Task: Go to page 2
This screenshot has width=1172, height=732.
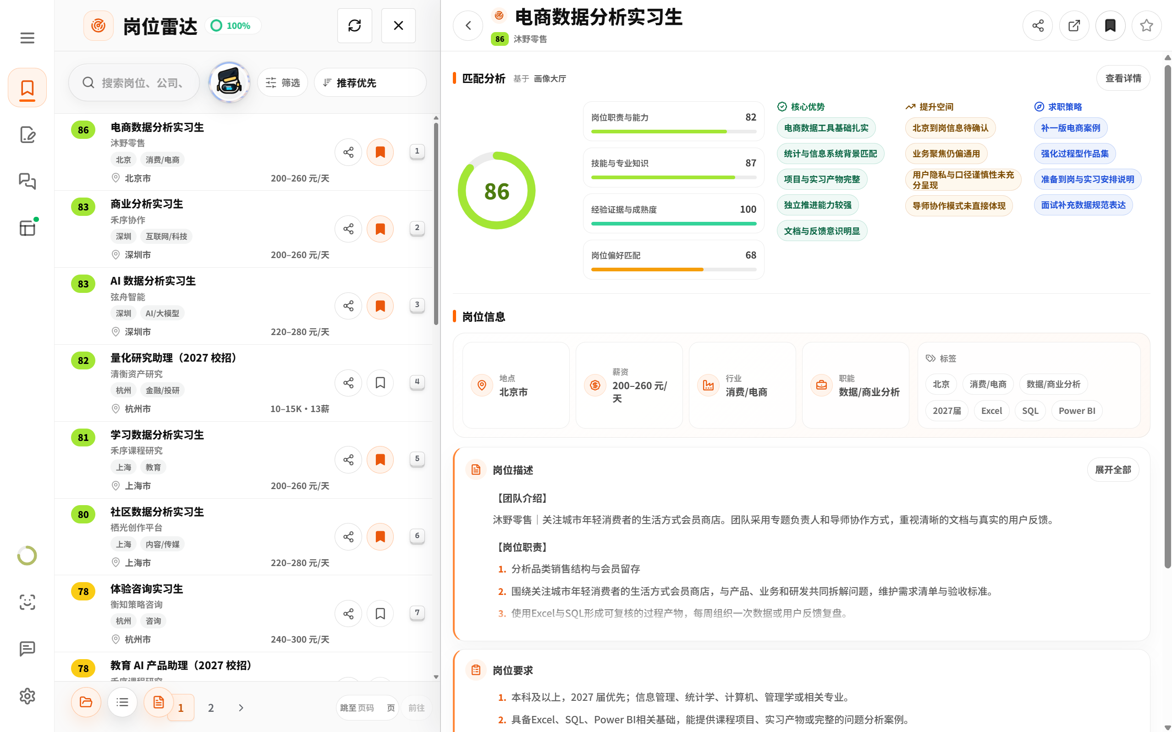Action: click(210, 707)
